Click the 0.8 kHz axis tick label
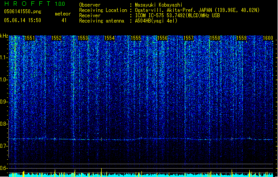Viewport: 278px width, 177px height. (x=4, y=124)
